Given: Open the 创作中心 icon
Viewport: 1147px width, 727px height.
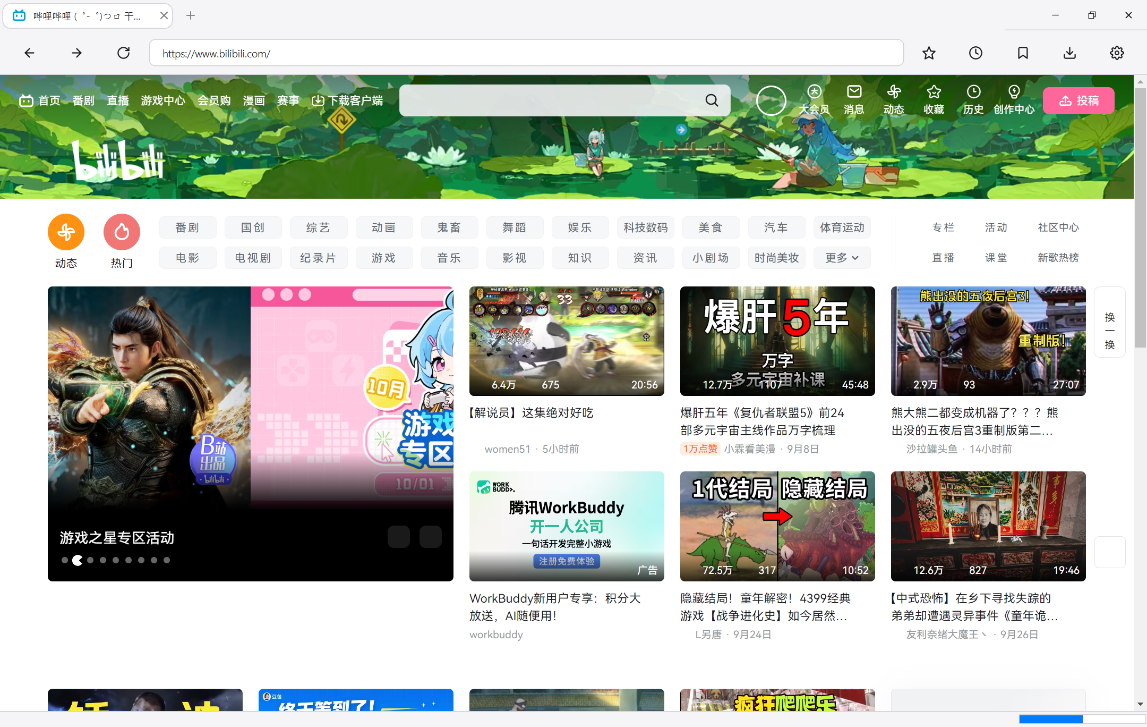Looking at the screenshot, I should point(1014,100).
